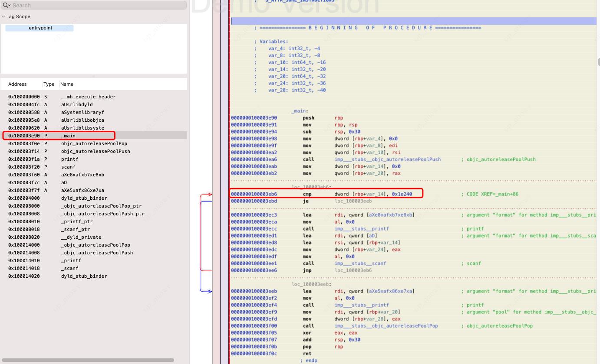600x364 pixels.
Task: Click the symbol list horizontal scrollbar
Action: click(x=88, y=360)
